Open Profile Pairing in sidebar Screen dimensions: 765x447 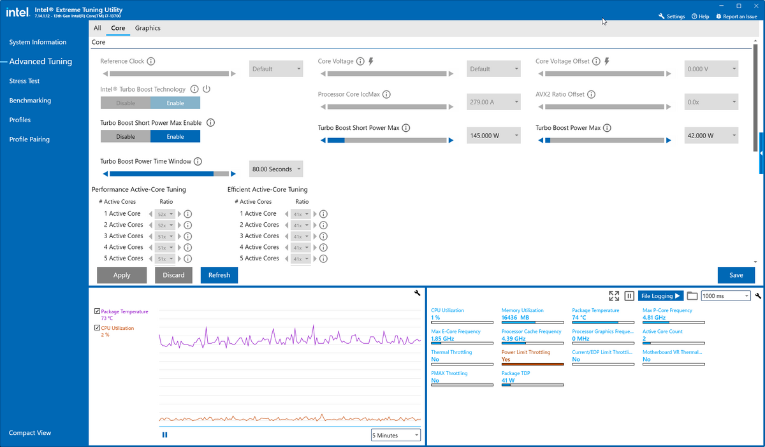pos(29,139)
